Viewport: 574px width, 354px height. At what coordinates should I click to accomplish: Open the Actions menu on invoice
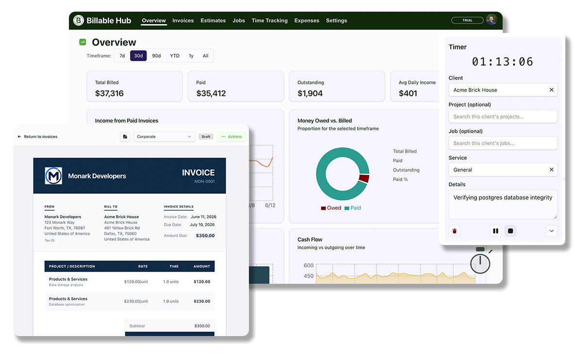point(232,137)
